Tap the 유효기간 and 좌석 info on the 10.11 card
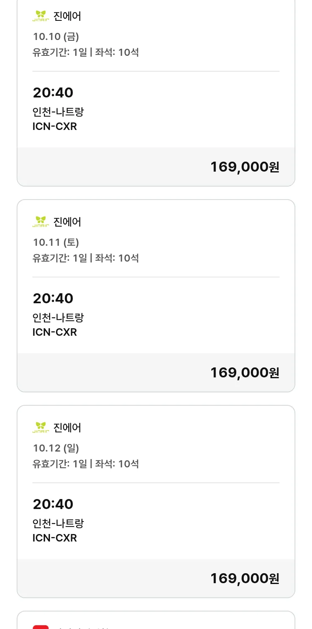This screenshot has width=312, height=629. 86,258
